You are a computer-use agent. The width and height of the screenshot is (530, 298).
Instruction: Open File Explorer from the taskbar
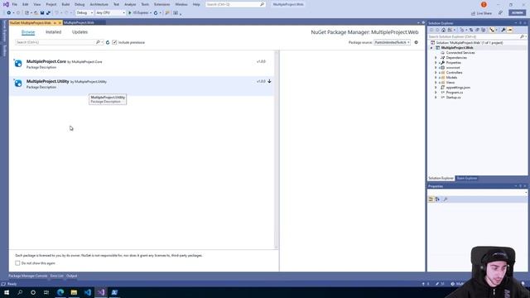74,292
